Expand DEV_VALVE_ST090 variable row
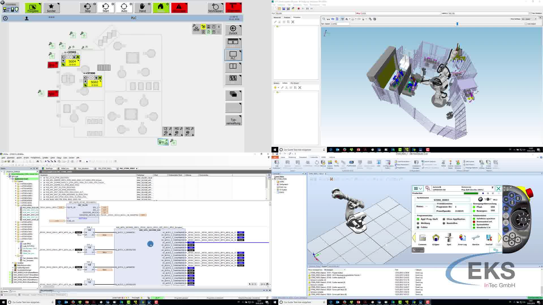Viewport: 543px width, 305px height. pos(41,178)
